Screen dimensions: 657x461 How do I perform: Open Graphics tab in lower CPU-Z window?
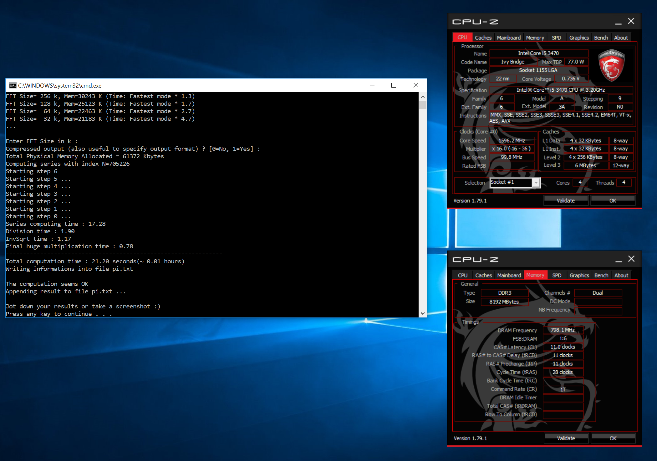click(579, 275)
